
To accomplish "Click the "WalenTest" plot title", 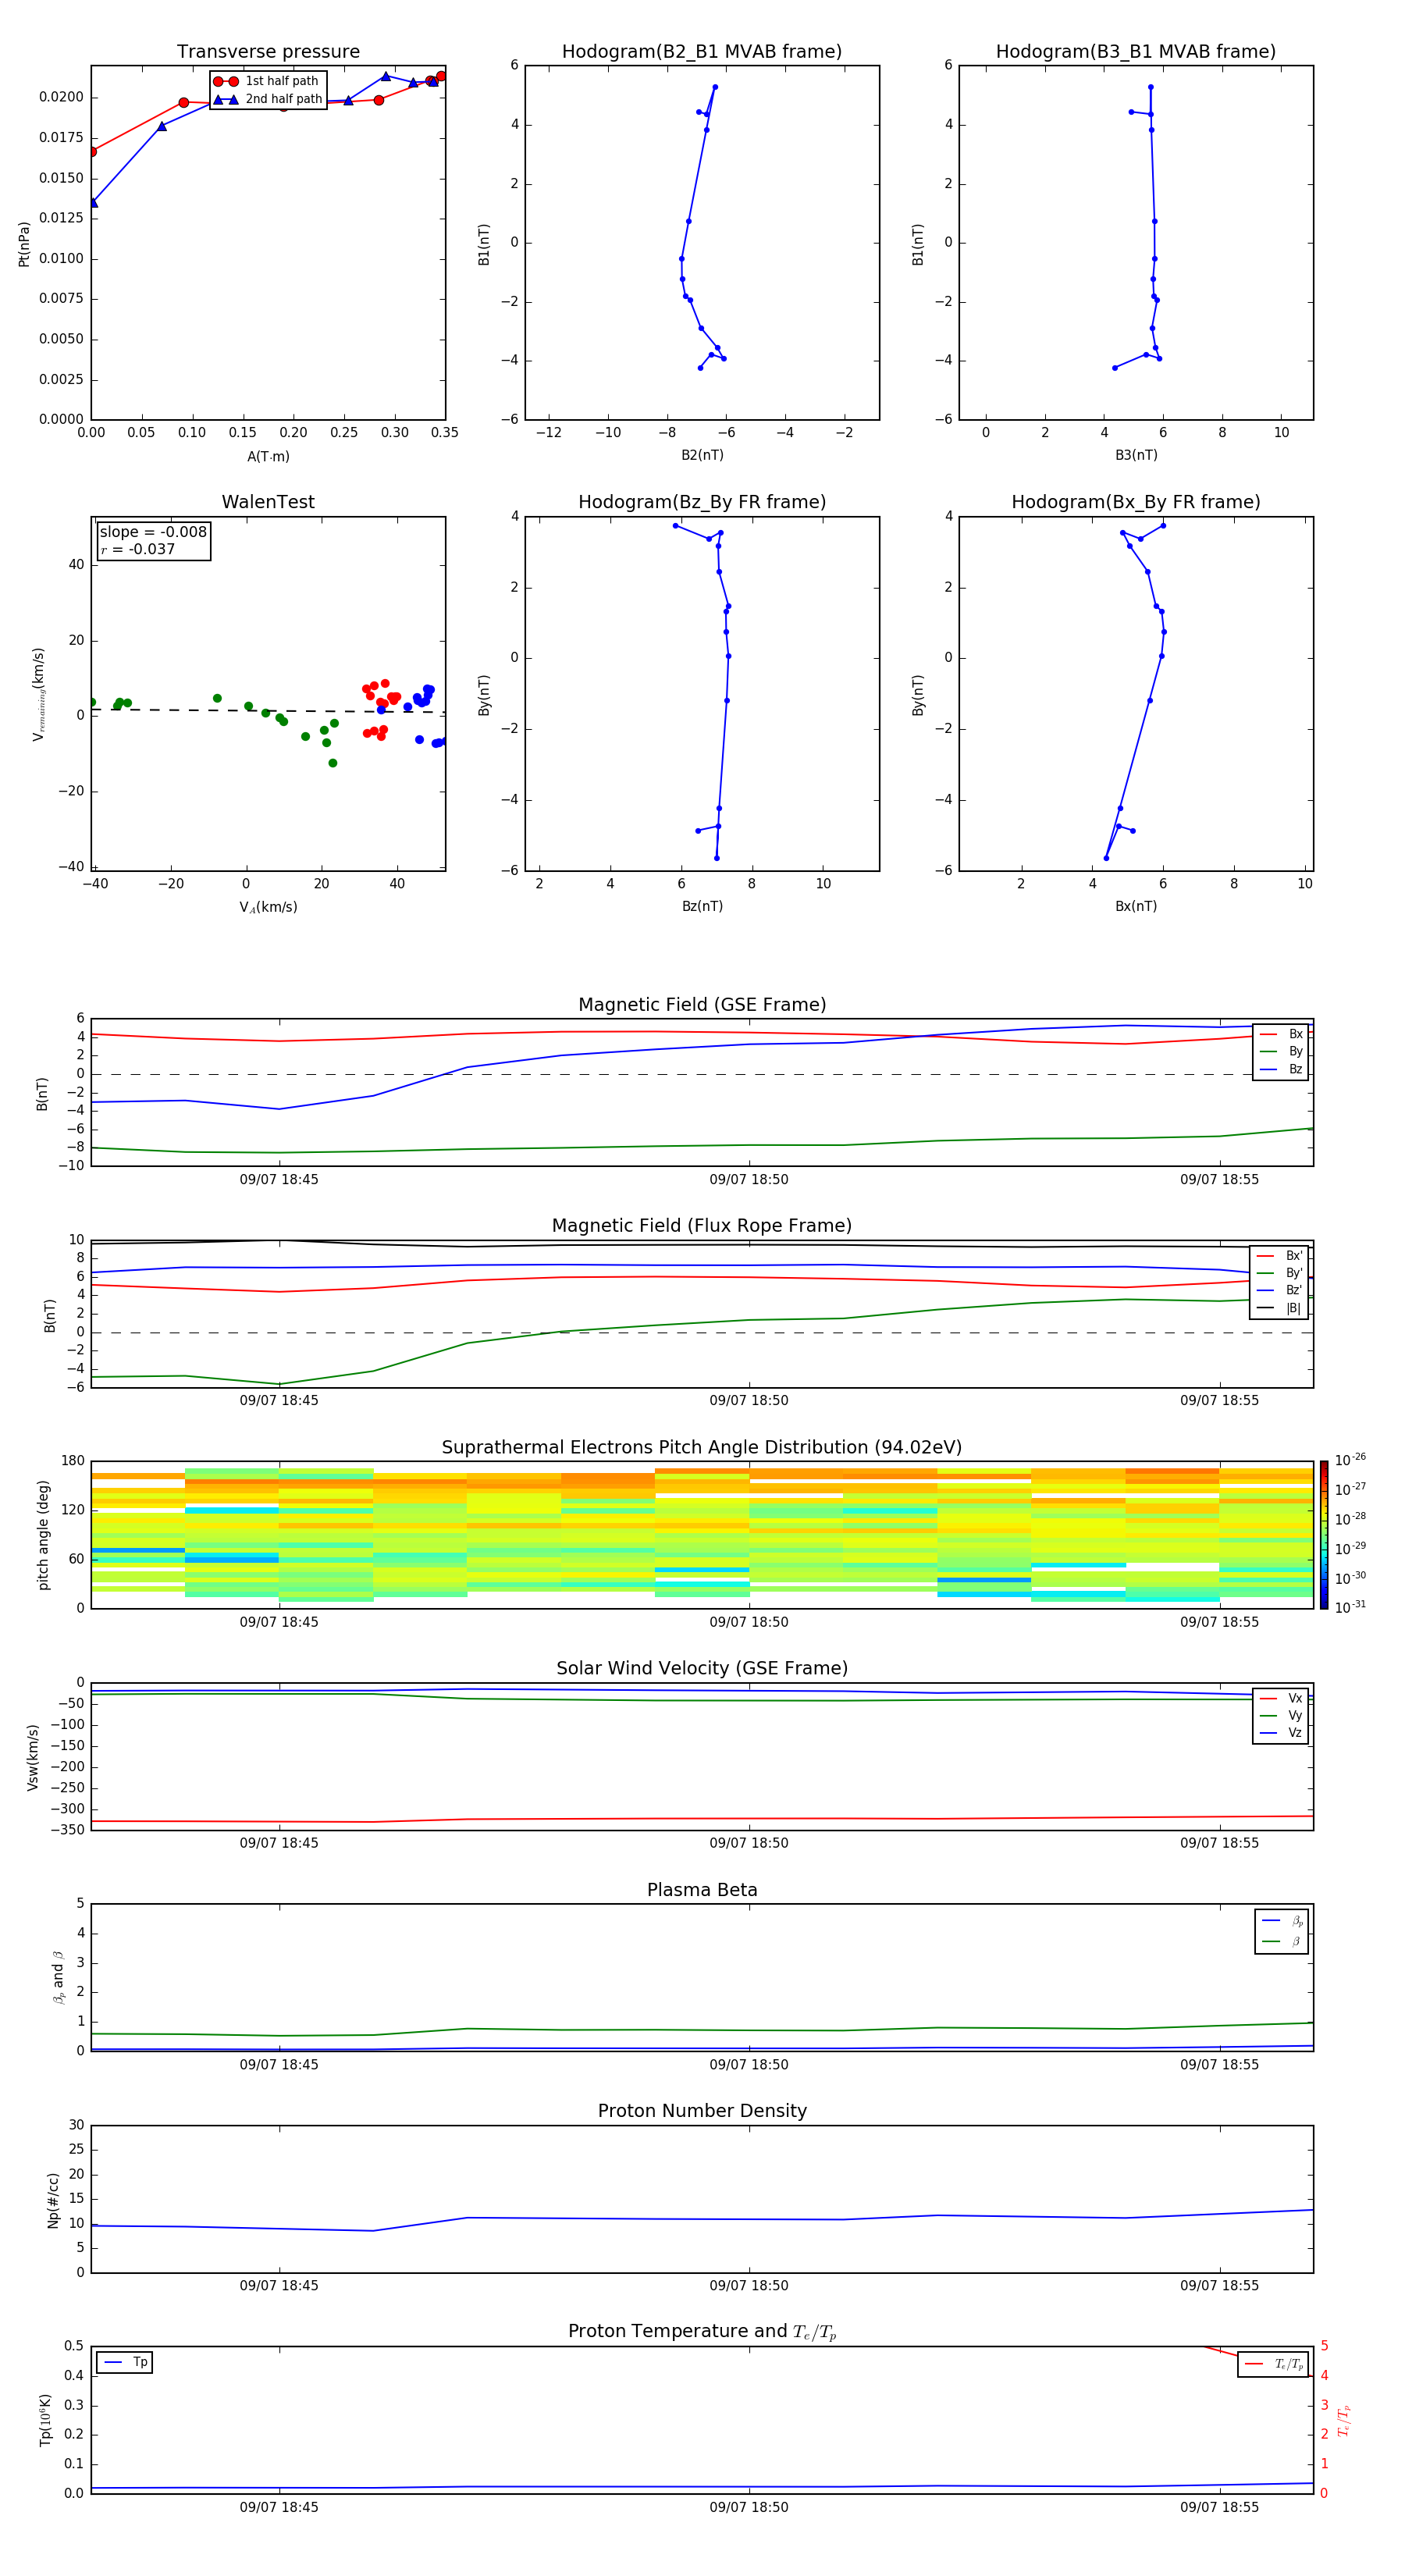I will [268, 502].
